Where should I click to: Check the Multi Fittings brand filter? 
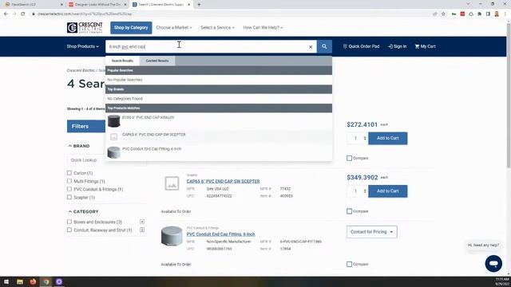coord(69,181)
